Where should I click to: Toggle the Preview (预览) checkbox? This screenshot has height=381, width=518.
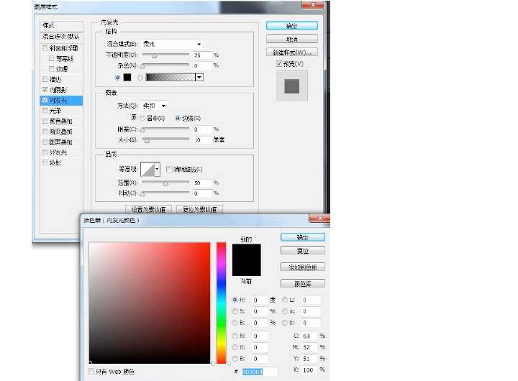(280, 64)
